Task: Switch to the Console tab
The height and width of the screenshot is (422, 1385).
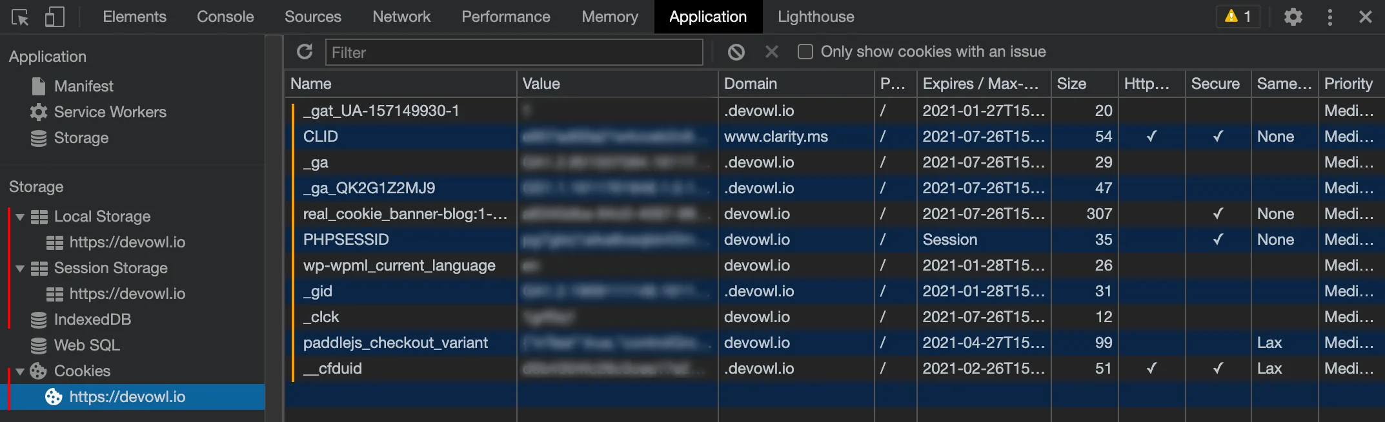Action: [x=225, y=17]
